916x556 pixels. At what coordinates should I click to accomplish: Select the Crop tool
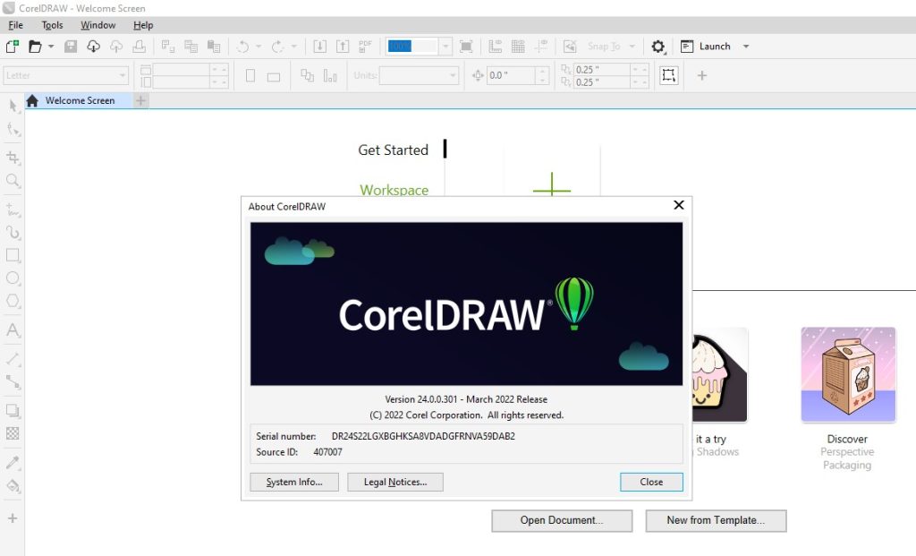pyautogui.click(x=13, y=158)
